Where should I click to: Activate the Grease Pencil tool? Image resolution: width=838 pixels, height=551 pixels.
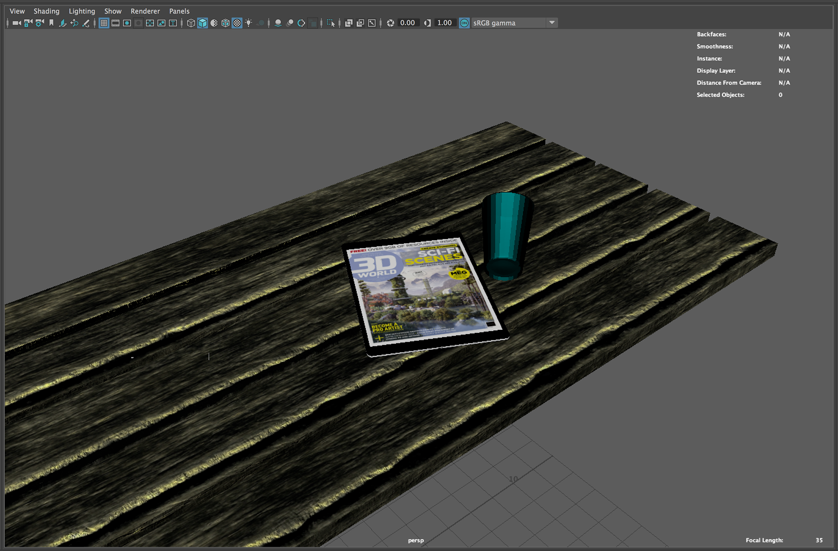[86, 23]
